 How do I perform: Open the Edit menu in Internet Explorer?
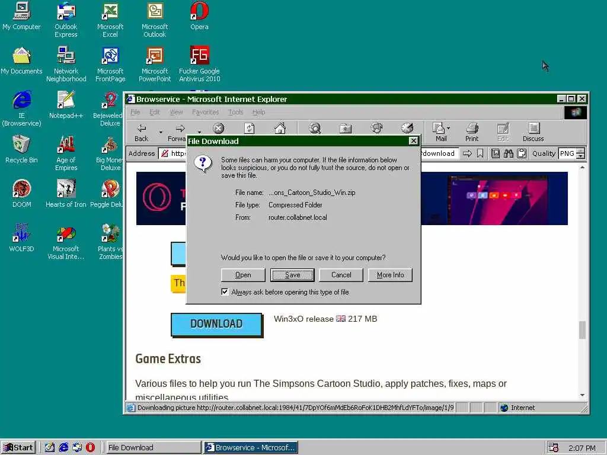point(155,112)
